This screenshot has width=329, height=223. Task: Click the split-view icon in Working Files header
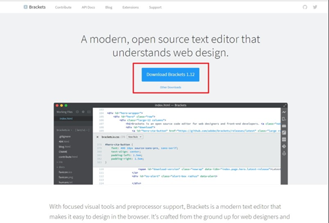(89, 112)
